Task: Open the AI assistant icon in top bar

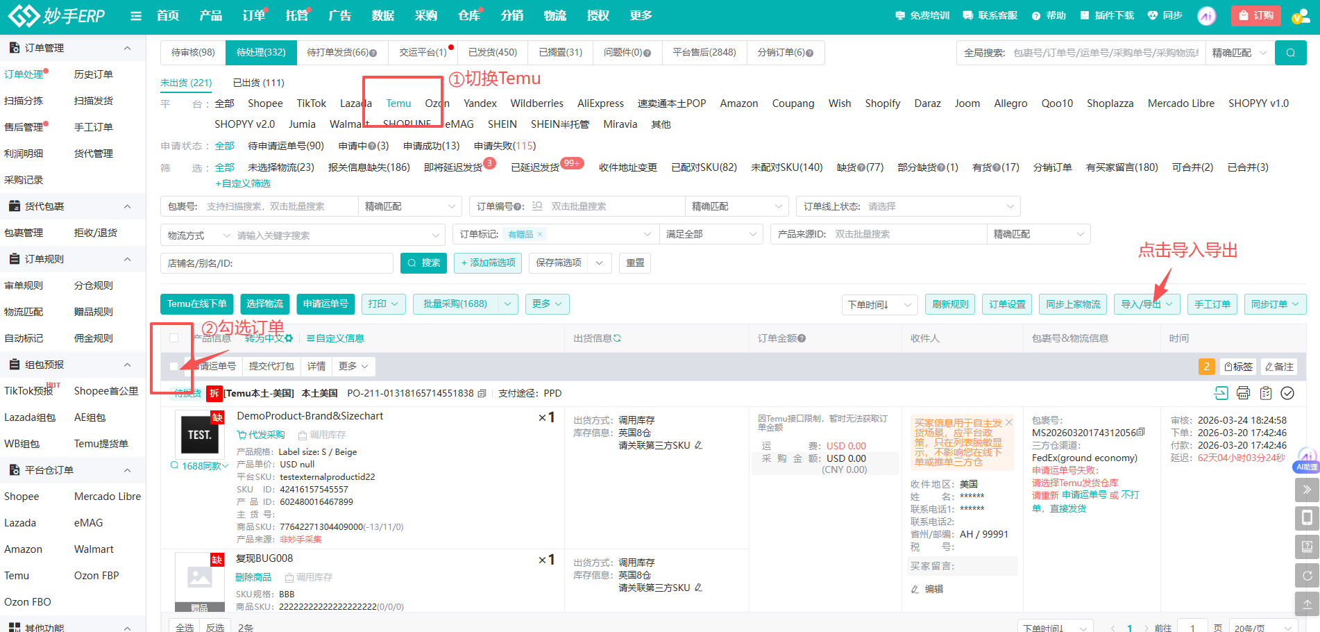Action: pos(1207,15)
